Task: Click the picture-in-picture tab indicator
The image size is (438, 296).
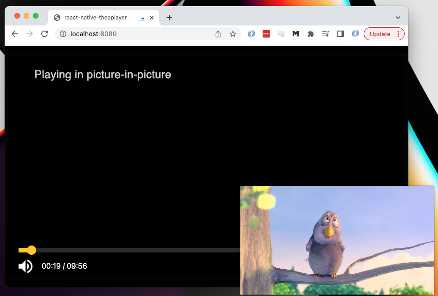Action: point(142,18)
